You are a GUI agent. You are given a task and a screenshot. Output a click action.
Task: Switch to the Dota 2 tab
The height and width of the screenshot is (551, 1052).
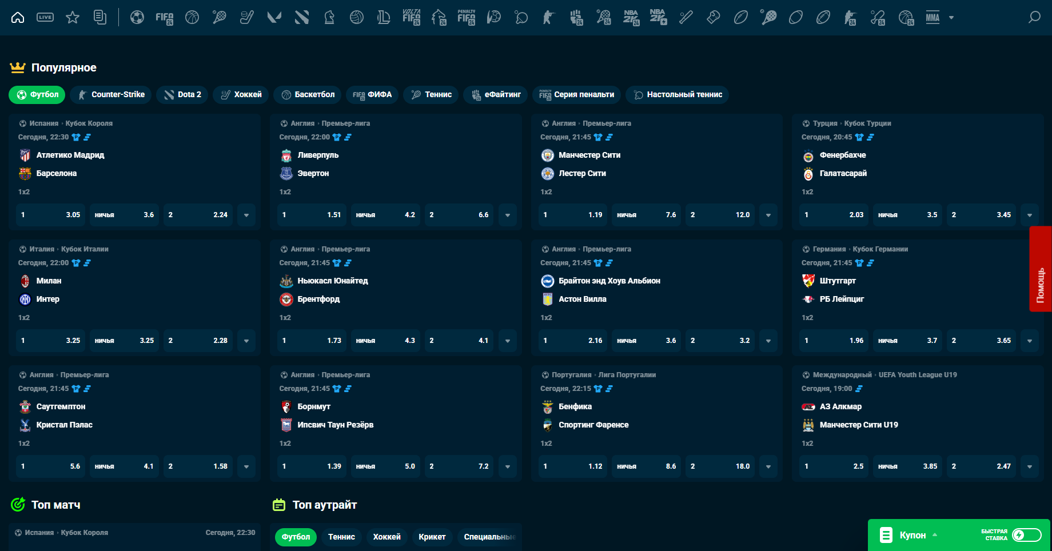[x=182, y=95]
